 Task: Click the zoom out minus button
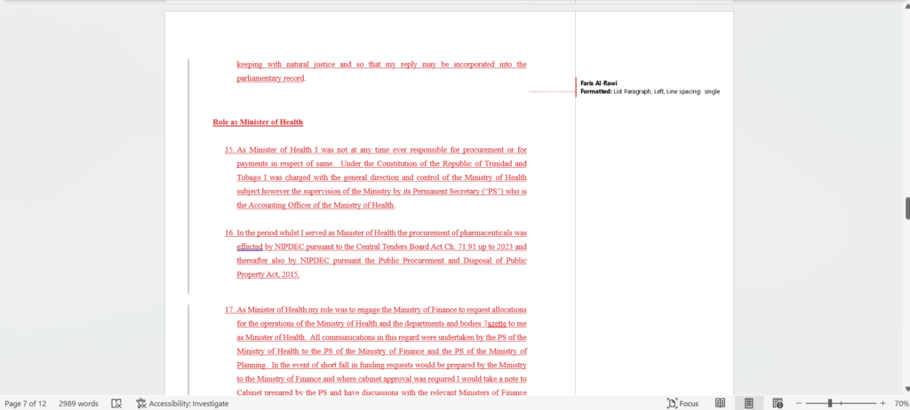tap(798, 403)
